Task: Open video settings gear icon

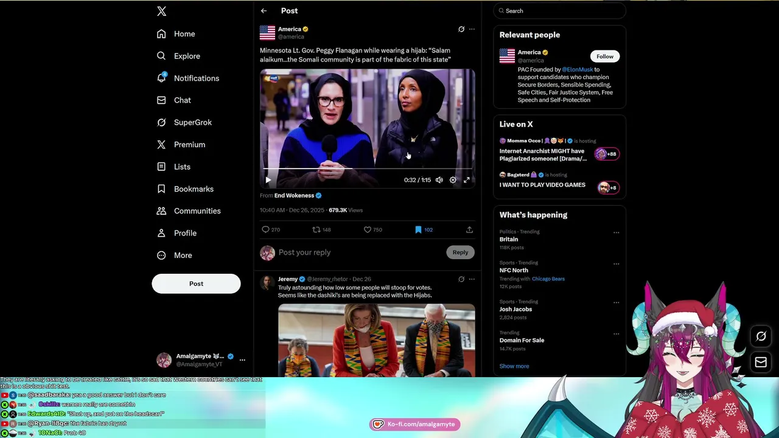Action: (x=453, y=180)
